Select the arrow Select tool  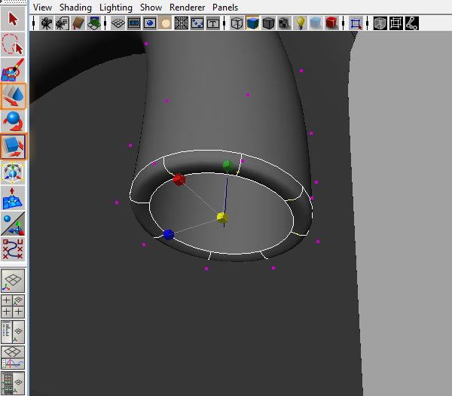13,19
